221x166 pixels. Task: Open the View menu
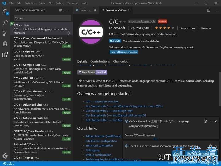[42, 3]
